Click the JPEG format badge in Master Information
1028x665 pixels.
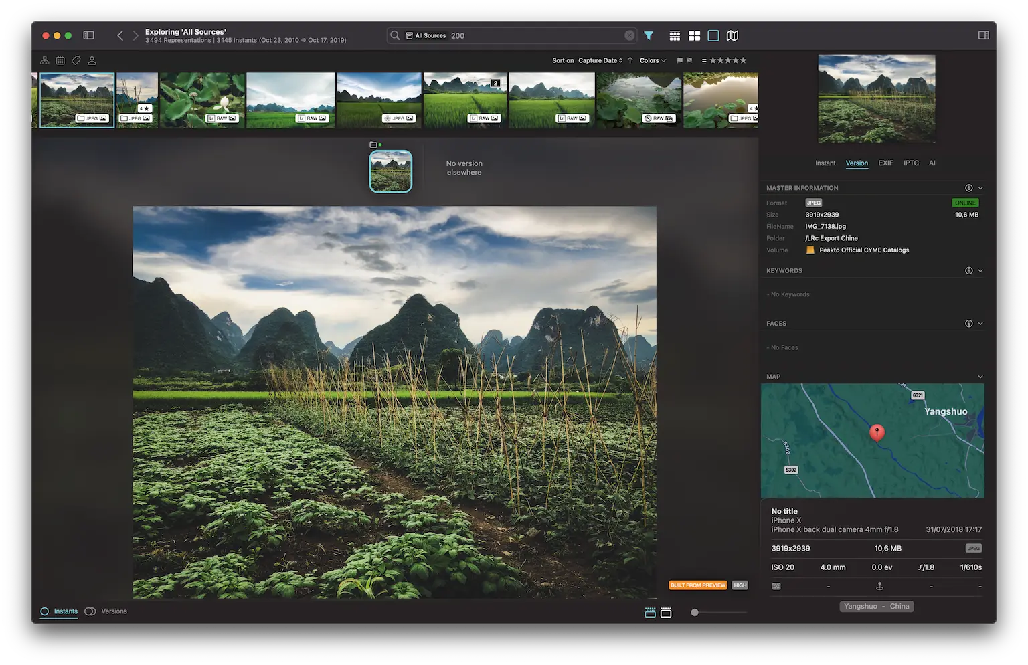pos(814,203)
